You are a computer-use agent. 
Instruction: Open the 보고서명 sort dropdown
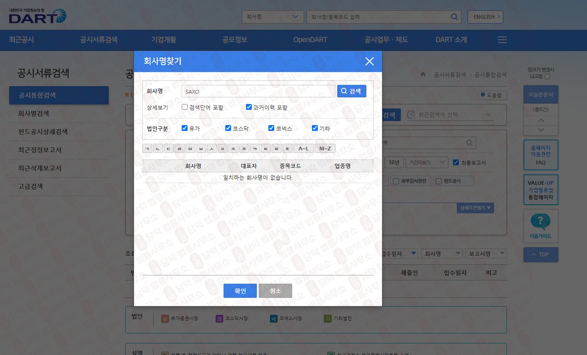(486, 253)
